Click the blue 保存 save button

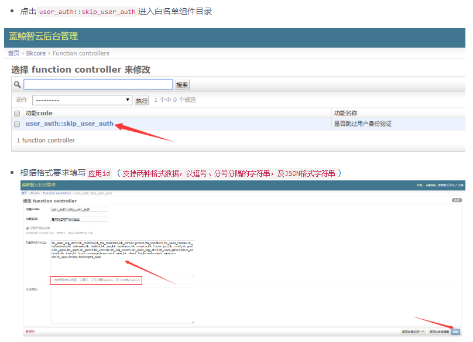(x=456, y=331)
